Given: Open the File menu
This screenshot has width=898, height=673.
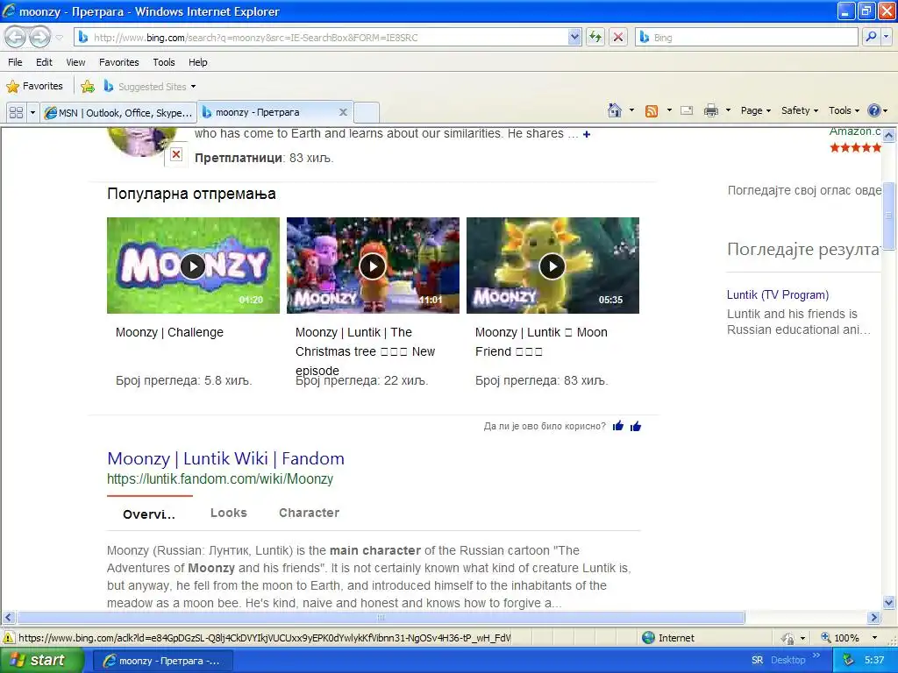Looking at the screenshot, I should click(15, 62).
